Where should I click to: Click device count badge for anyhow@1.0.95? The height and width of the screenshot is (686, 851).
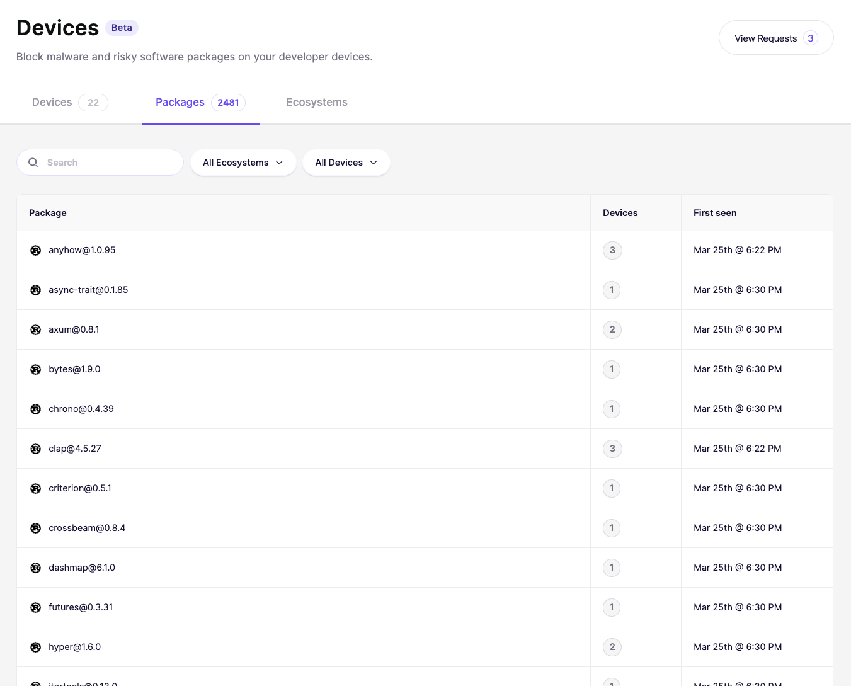612,250
